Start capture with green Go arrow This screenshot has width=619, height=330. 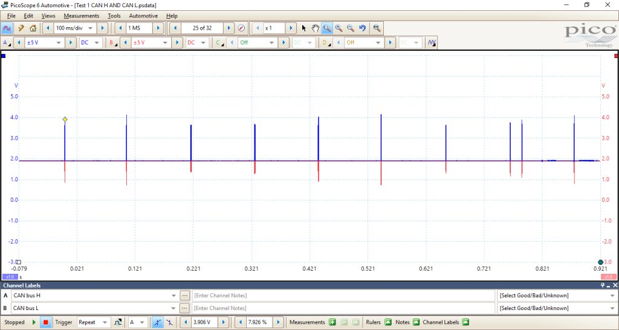coord(34,322)
